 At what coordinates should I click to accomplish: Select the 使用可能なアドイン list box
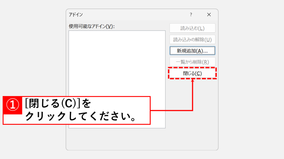(117, 79)
